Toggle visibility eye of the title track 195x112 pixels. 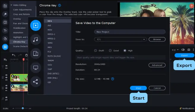(6, 66)
